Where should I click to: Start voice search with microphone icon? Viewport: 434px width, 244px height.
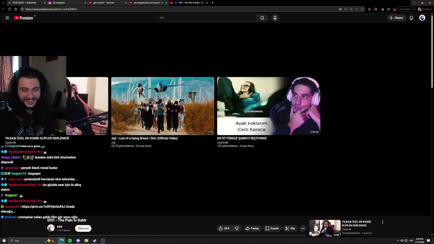click(275, 18)
